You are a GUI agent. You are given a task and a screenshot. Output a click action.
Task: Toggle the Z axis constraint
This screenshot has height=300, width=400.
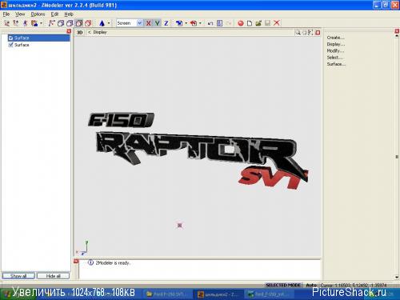tap(166, 23)
